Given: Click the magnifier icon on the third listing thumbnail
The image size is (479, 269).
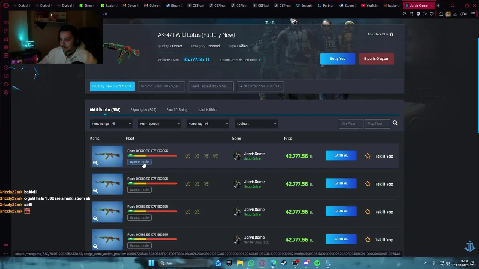Looking at the screenshot, I should [x=95, y=219].
